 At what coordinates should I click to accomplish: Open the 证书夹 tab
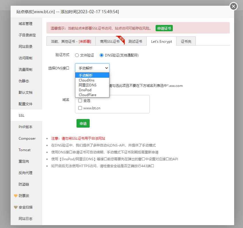(x=186, y=41)
